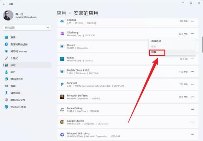Open more options for Family
Screen dimensions: 203x141
point(192,59)
